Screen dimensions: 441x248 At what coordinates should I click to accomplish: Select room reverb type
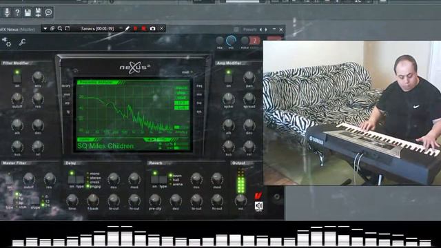click(175, 176)
